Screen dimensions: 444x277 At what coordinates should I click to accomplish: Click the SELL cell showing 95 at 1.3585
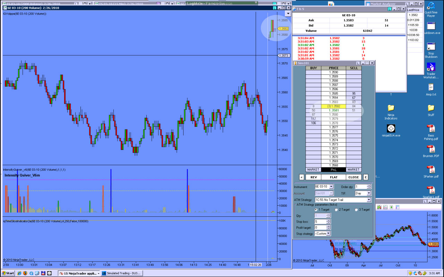point(353,93)
